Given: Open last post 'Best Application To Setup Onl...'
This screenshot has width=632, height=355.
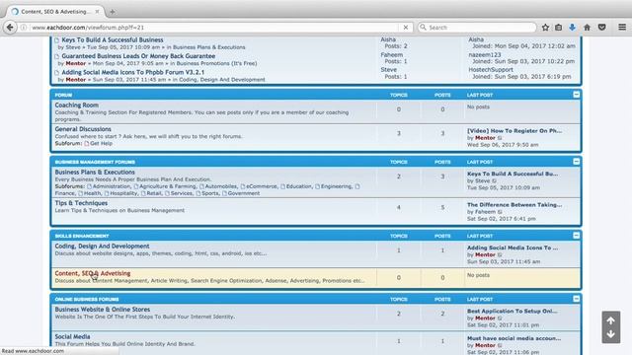Looking at the screenshot, I should click(x=513, y=312).
